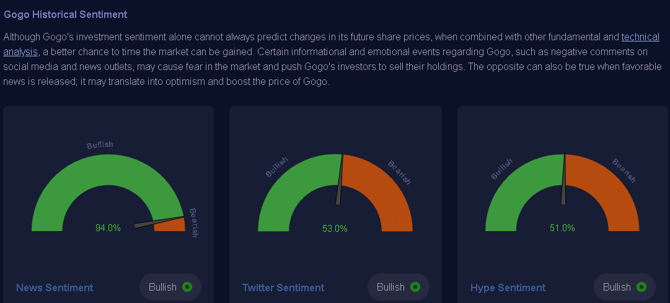The width and height of the screenshot is (670, 303).
Task: Click the green dot icon in Hype Sentiment's Bullish badge
Action: click(x=641, y=287)
